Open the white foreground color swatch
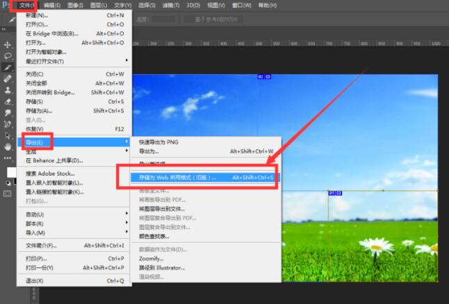 [12, 172]
